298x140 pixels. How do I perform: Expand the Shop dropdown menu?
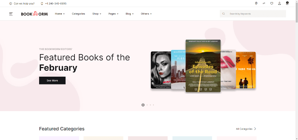[97, 14]
